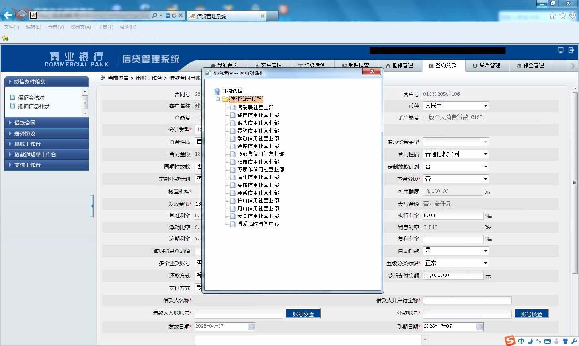The width and height of the screenshot is (579, 346).
Task: Open calendar picker for 发放日期
Action: coord(251,327)
